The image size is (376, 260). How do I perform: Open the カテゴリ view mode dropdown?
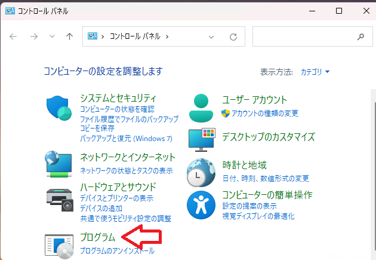point(315,72)
